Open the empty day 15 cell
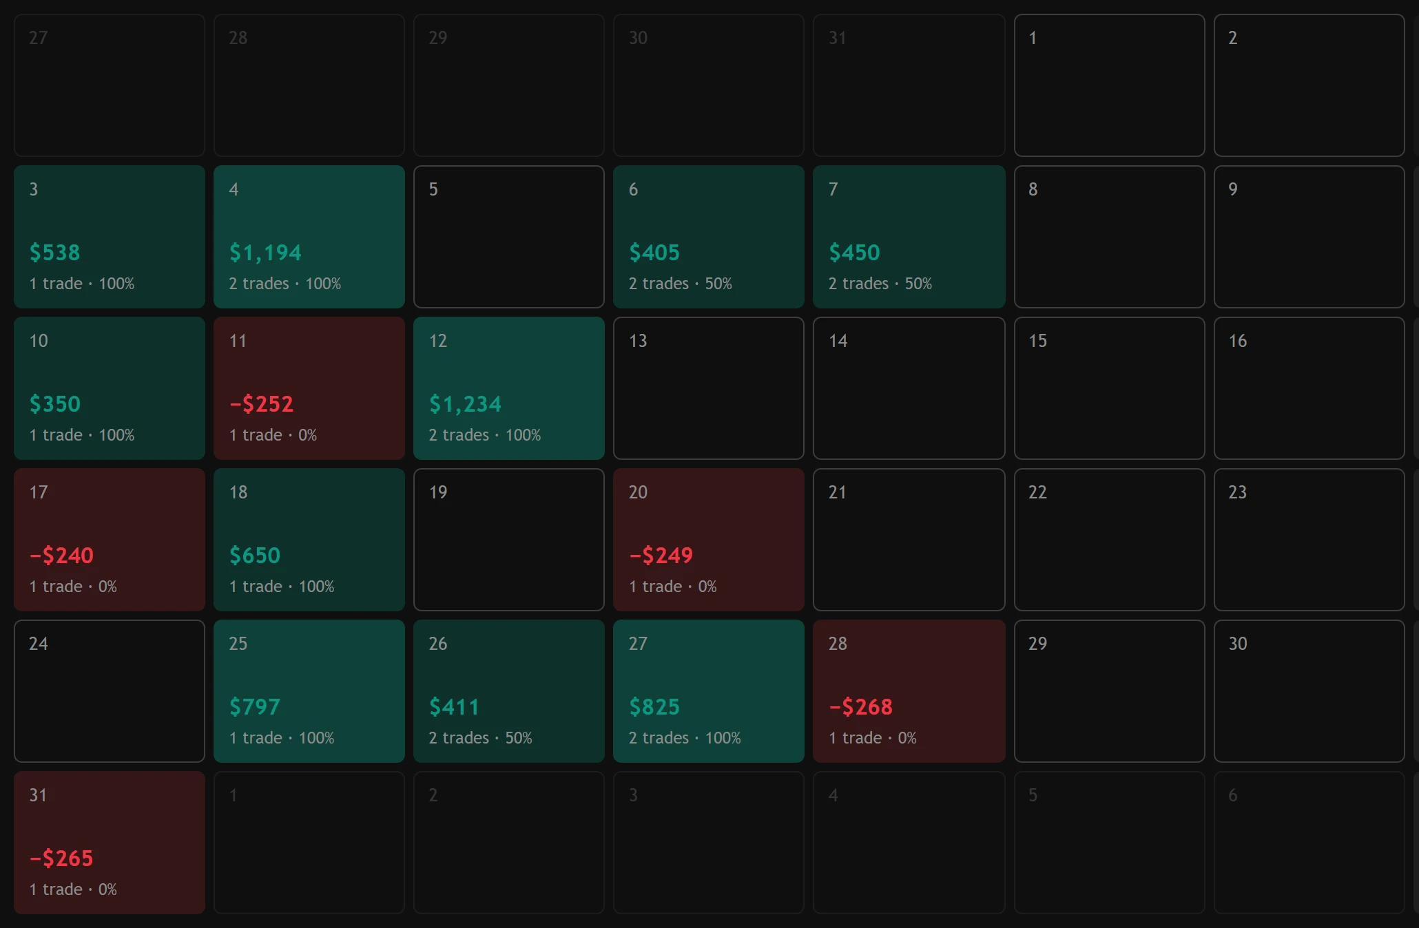Screen dimensions: 1419x928 click(x=1109, y=388)
